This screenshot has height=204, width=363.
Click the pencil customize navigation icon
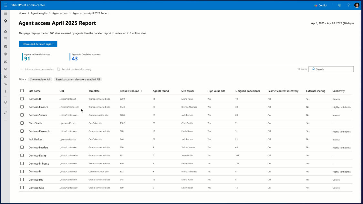(5, 112)
